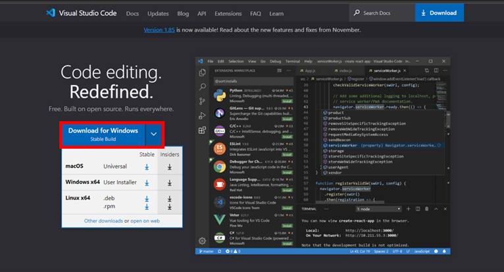Open the Version 1.85 link
This screenshot has height=272, width=504.
pos(159,30)
